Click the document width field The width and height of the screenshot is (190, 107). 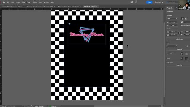(x=174, y=22)
